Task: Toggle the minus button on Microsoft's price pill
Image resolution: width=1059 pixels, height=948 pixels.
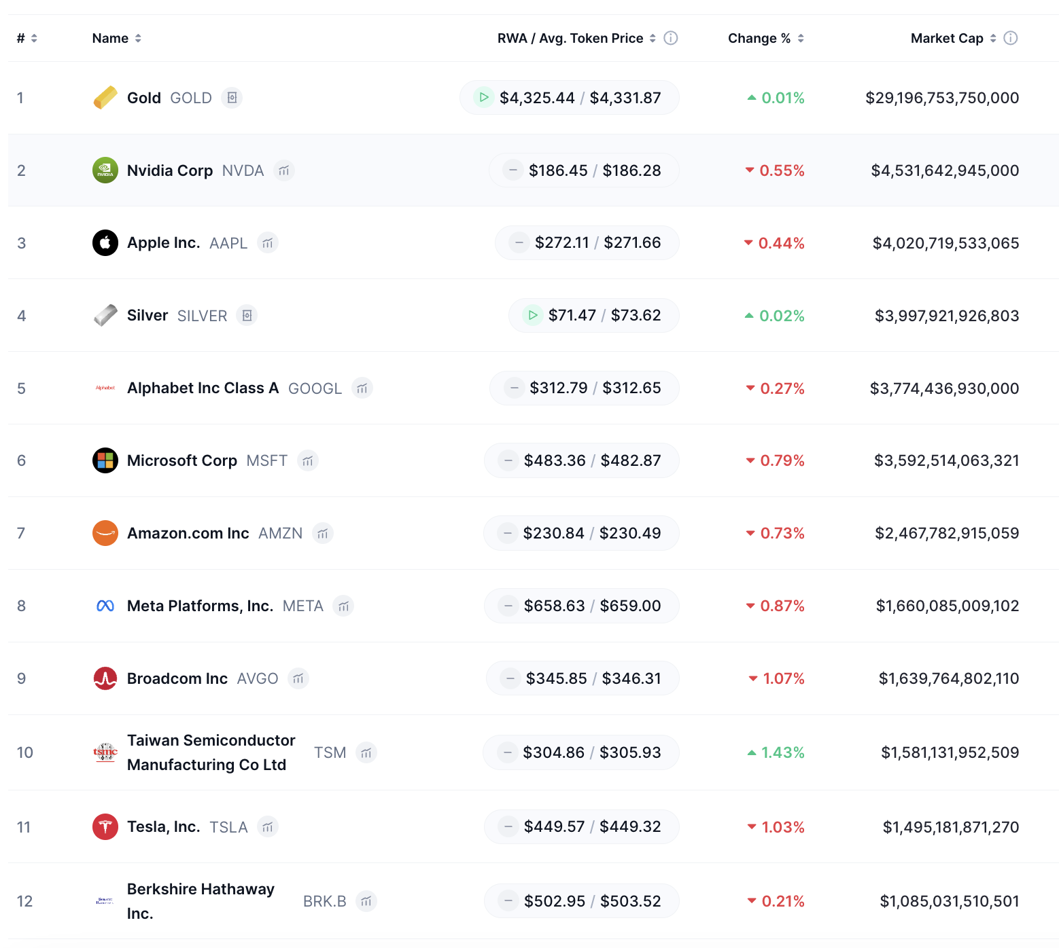Action: pos(508,460)
